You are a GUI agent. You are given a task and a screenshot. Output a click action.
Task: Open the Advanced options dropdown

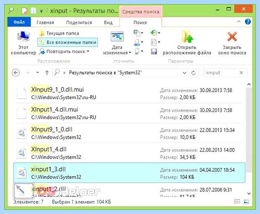155,42
